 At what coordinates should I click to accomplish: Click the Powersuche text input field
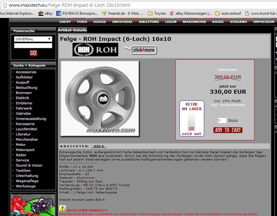pos(33,46)
